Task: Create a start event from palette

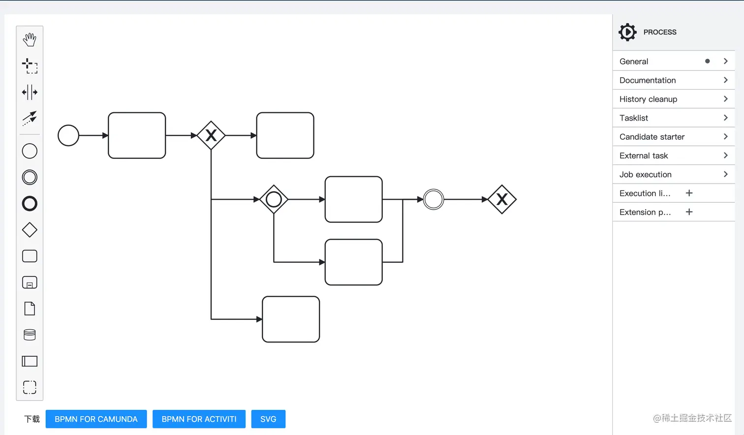Action: point(30,151)
